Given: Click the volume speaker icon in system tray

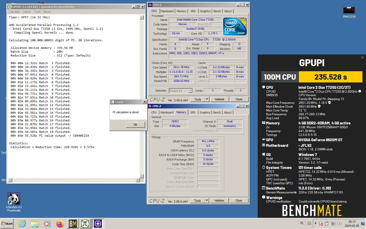Looking at the screenshot, I should click(x=339, y=224).
